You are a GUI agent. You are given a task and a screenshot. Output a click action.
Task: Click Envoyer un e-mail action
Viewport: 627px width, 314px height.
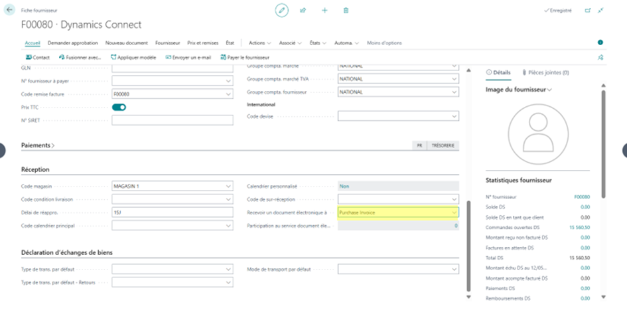tap(188, 57)
